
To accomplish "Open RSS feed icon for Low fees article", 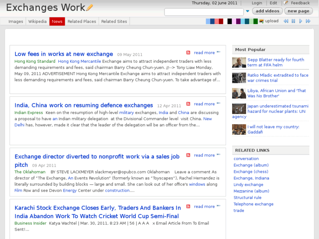I will [x=188, y=53].
